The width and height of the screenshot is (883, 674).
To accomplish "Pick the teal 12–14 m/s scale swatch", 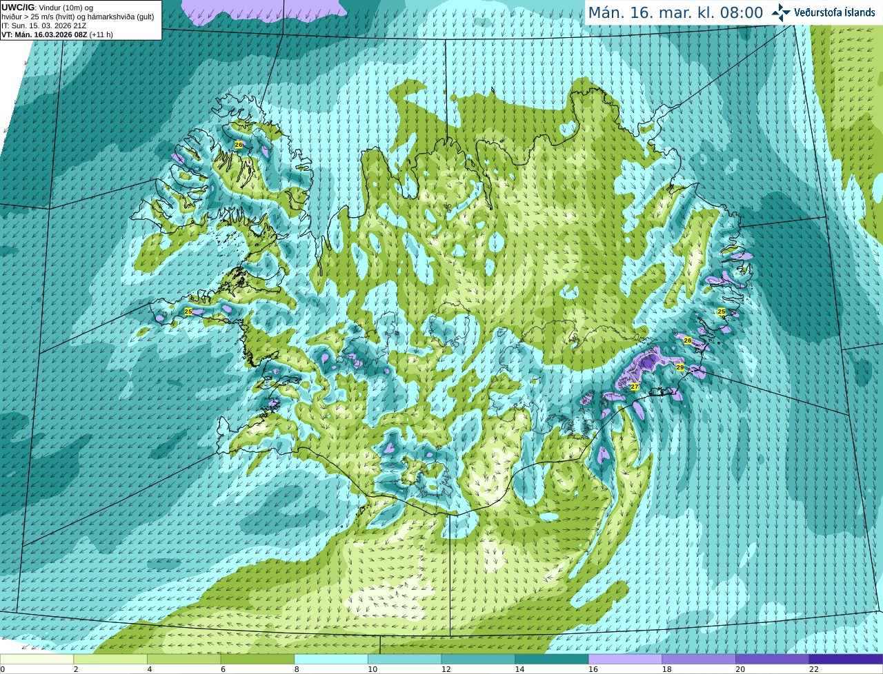I will click(x=478, y=659).
